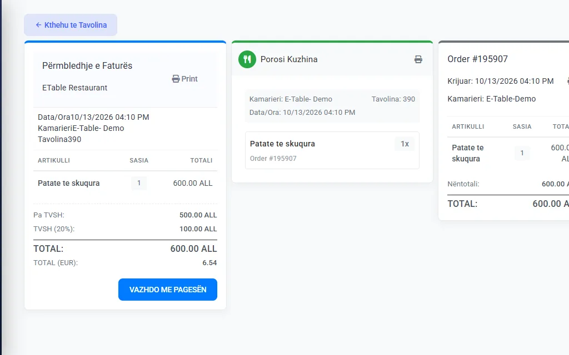This screenshot has height=355, width=569.
Task: Click quantity 1 badge in Order #195907 card
Action: (x=522, y=153)
